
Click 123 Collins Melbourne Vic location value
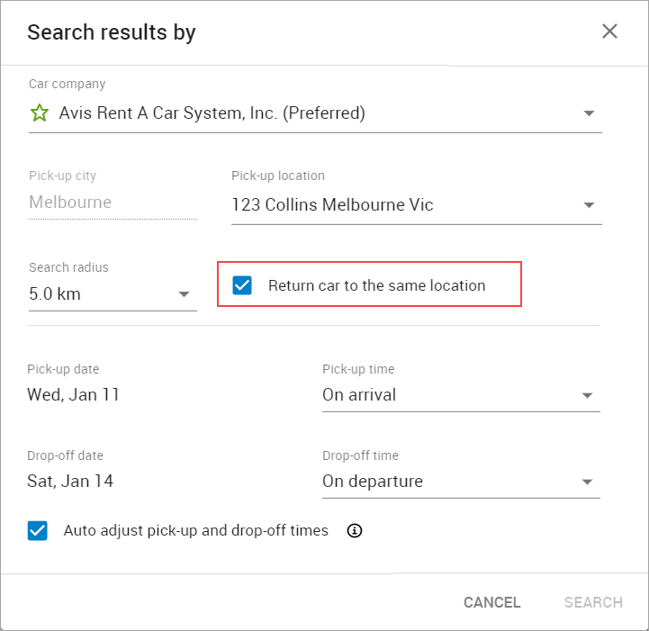tap(332, 205)
